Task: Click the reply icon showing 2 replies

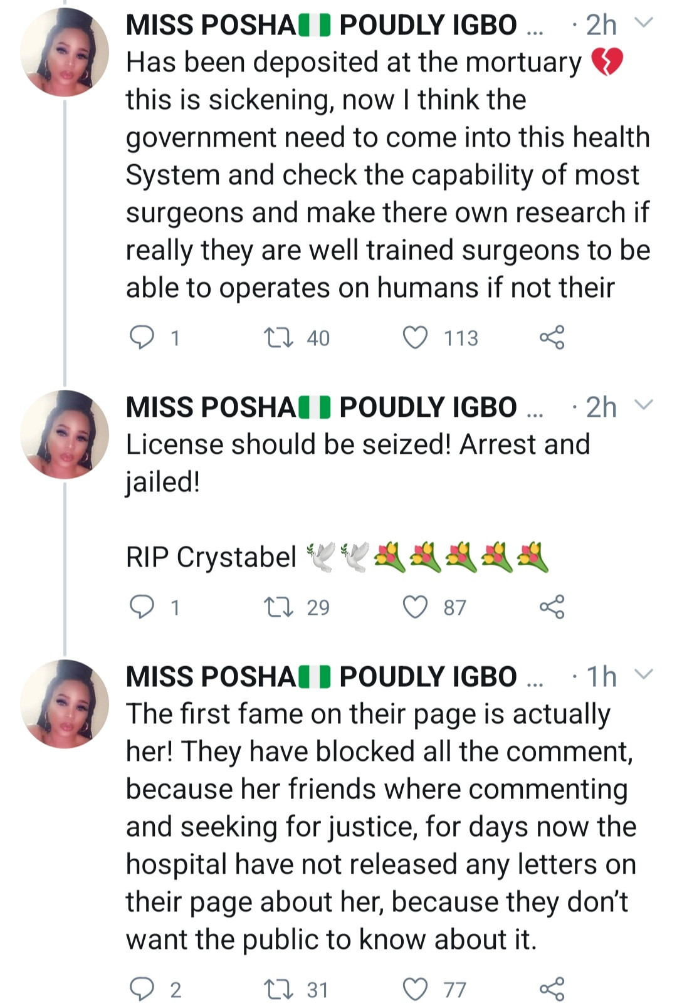Action: pyautogui.click(x=143, y=987)
